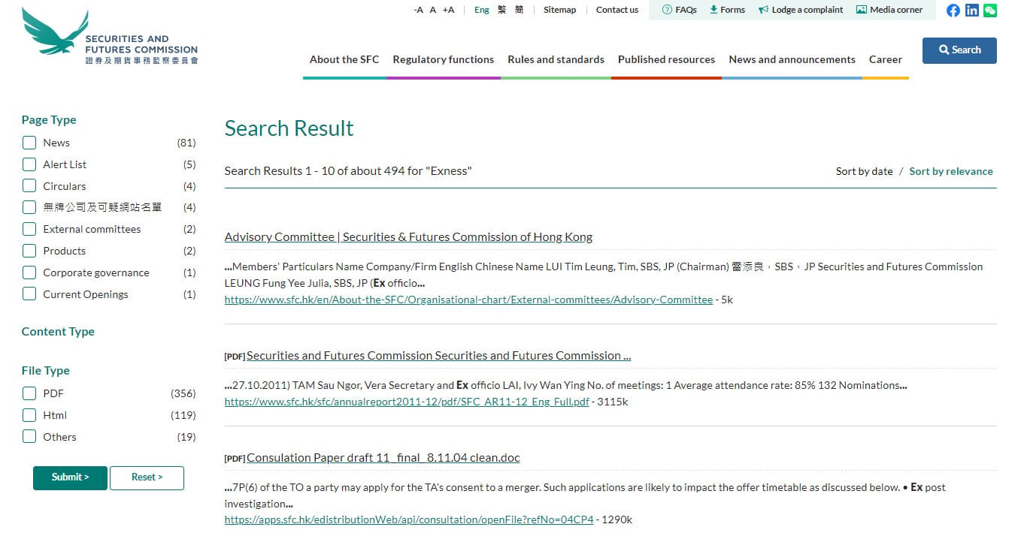Open the Advisory Committee result title
Screen dimensions: 1021x533
(408, 237)
